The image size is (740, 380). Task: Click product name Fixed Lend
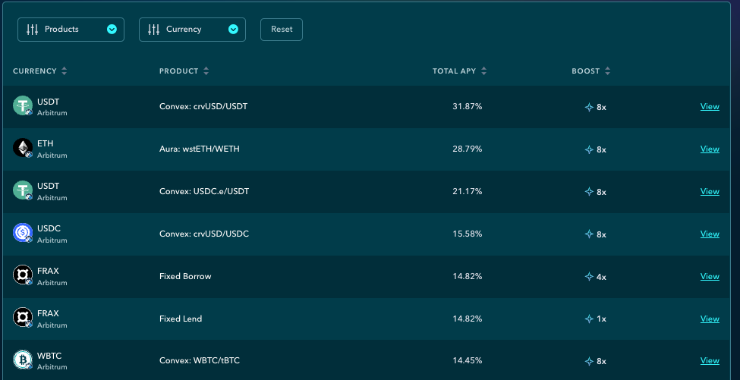point(181,319)
